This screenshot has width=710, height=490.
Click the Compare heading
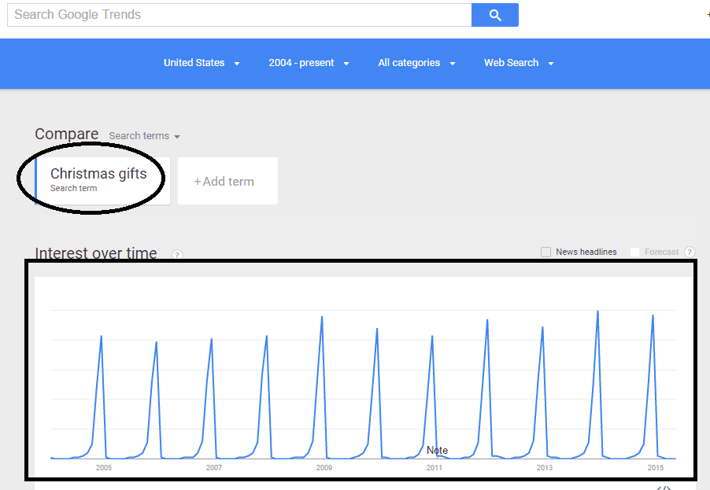(66, 134)
